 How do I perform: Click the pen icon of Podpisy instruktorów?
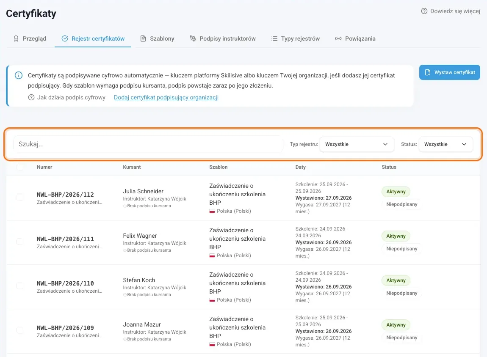click(193, 38)
